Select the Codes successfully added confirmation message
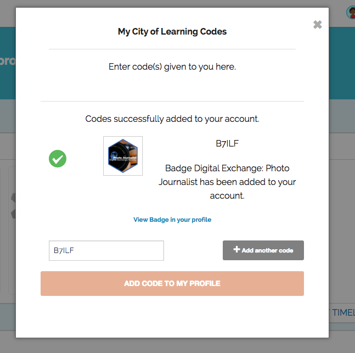355x353 pixels. click(x=172, y=119)
